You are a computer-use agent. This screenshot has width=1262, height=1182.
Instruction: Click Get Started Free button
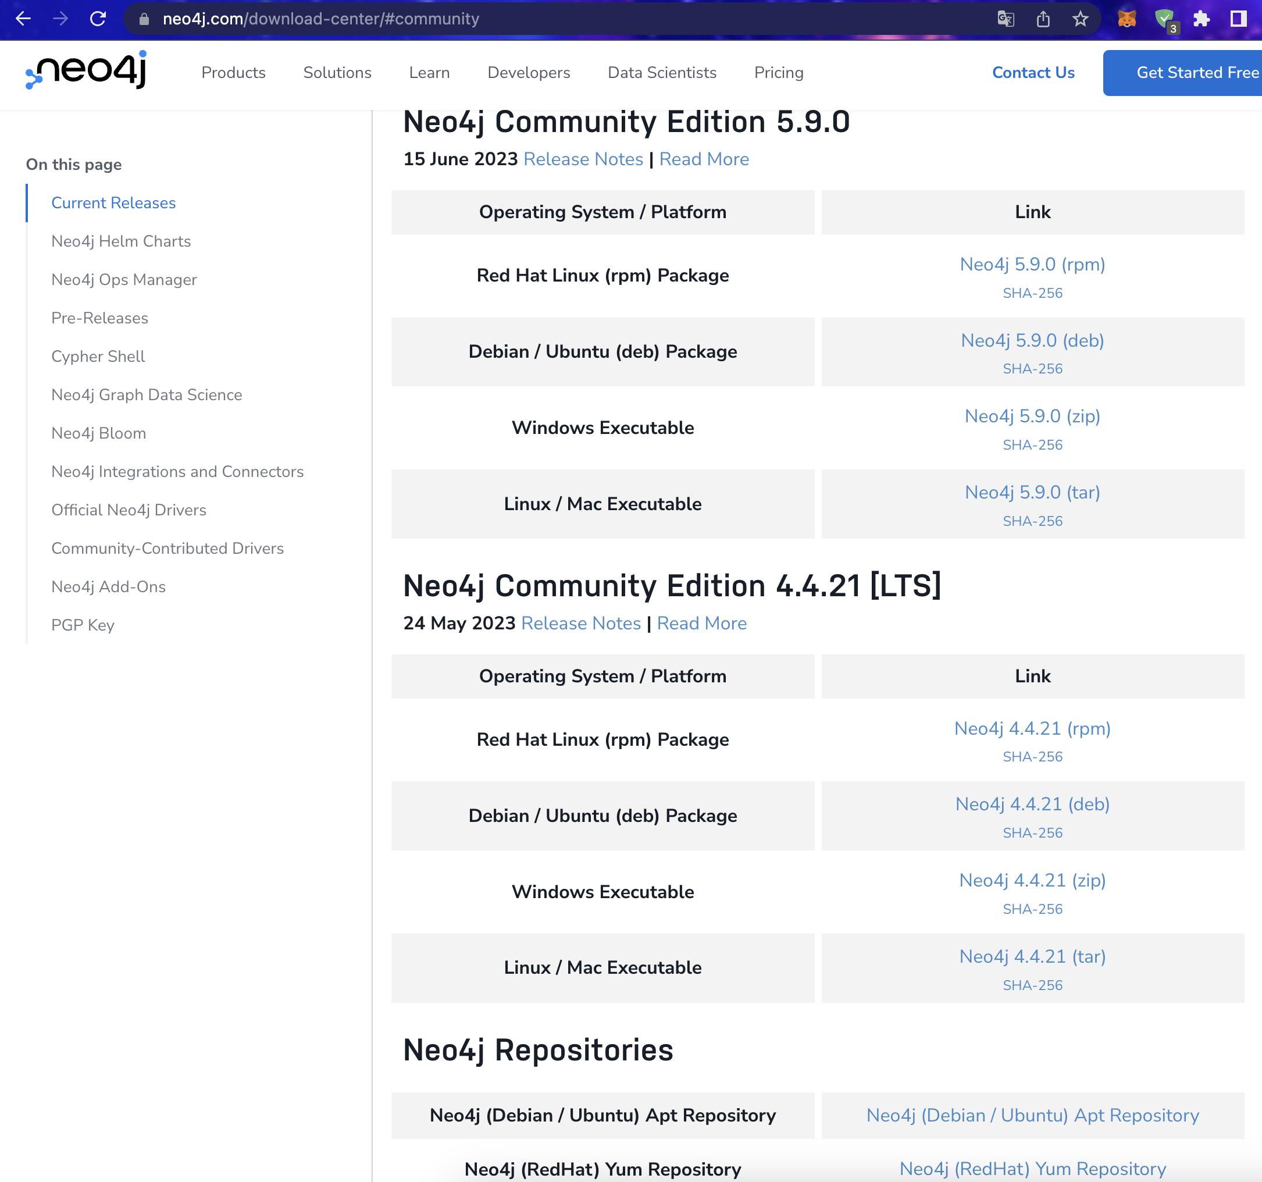[x=1183, y=73]
